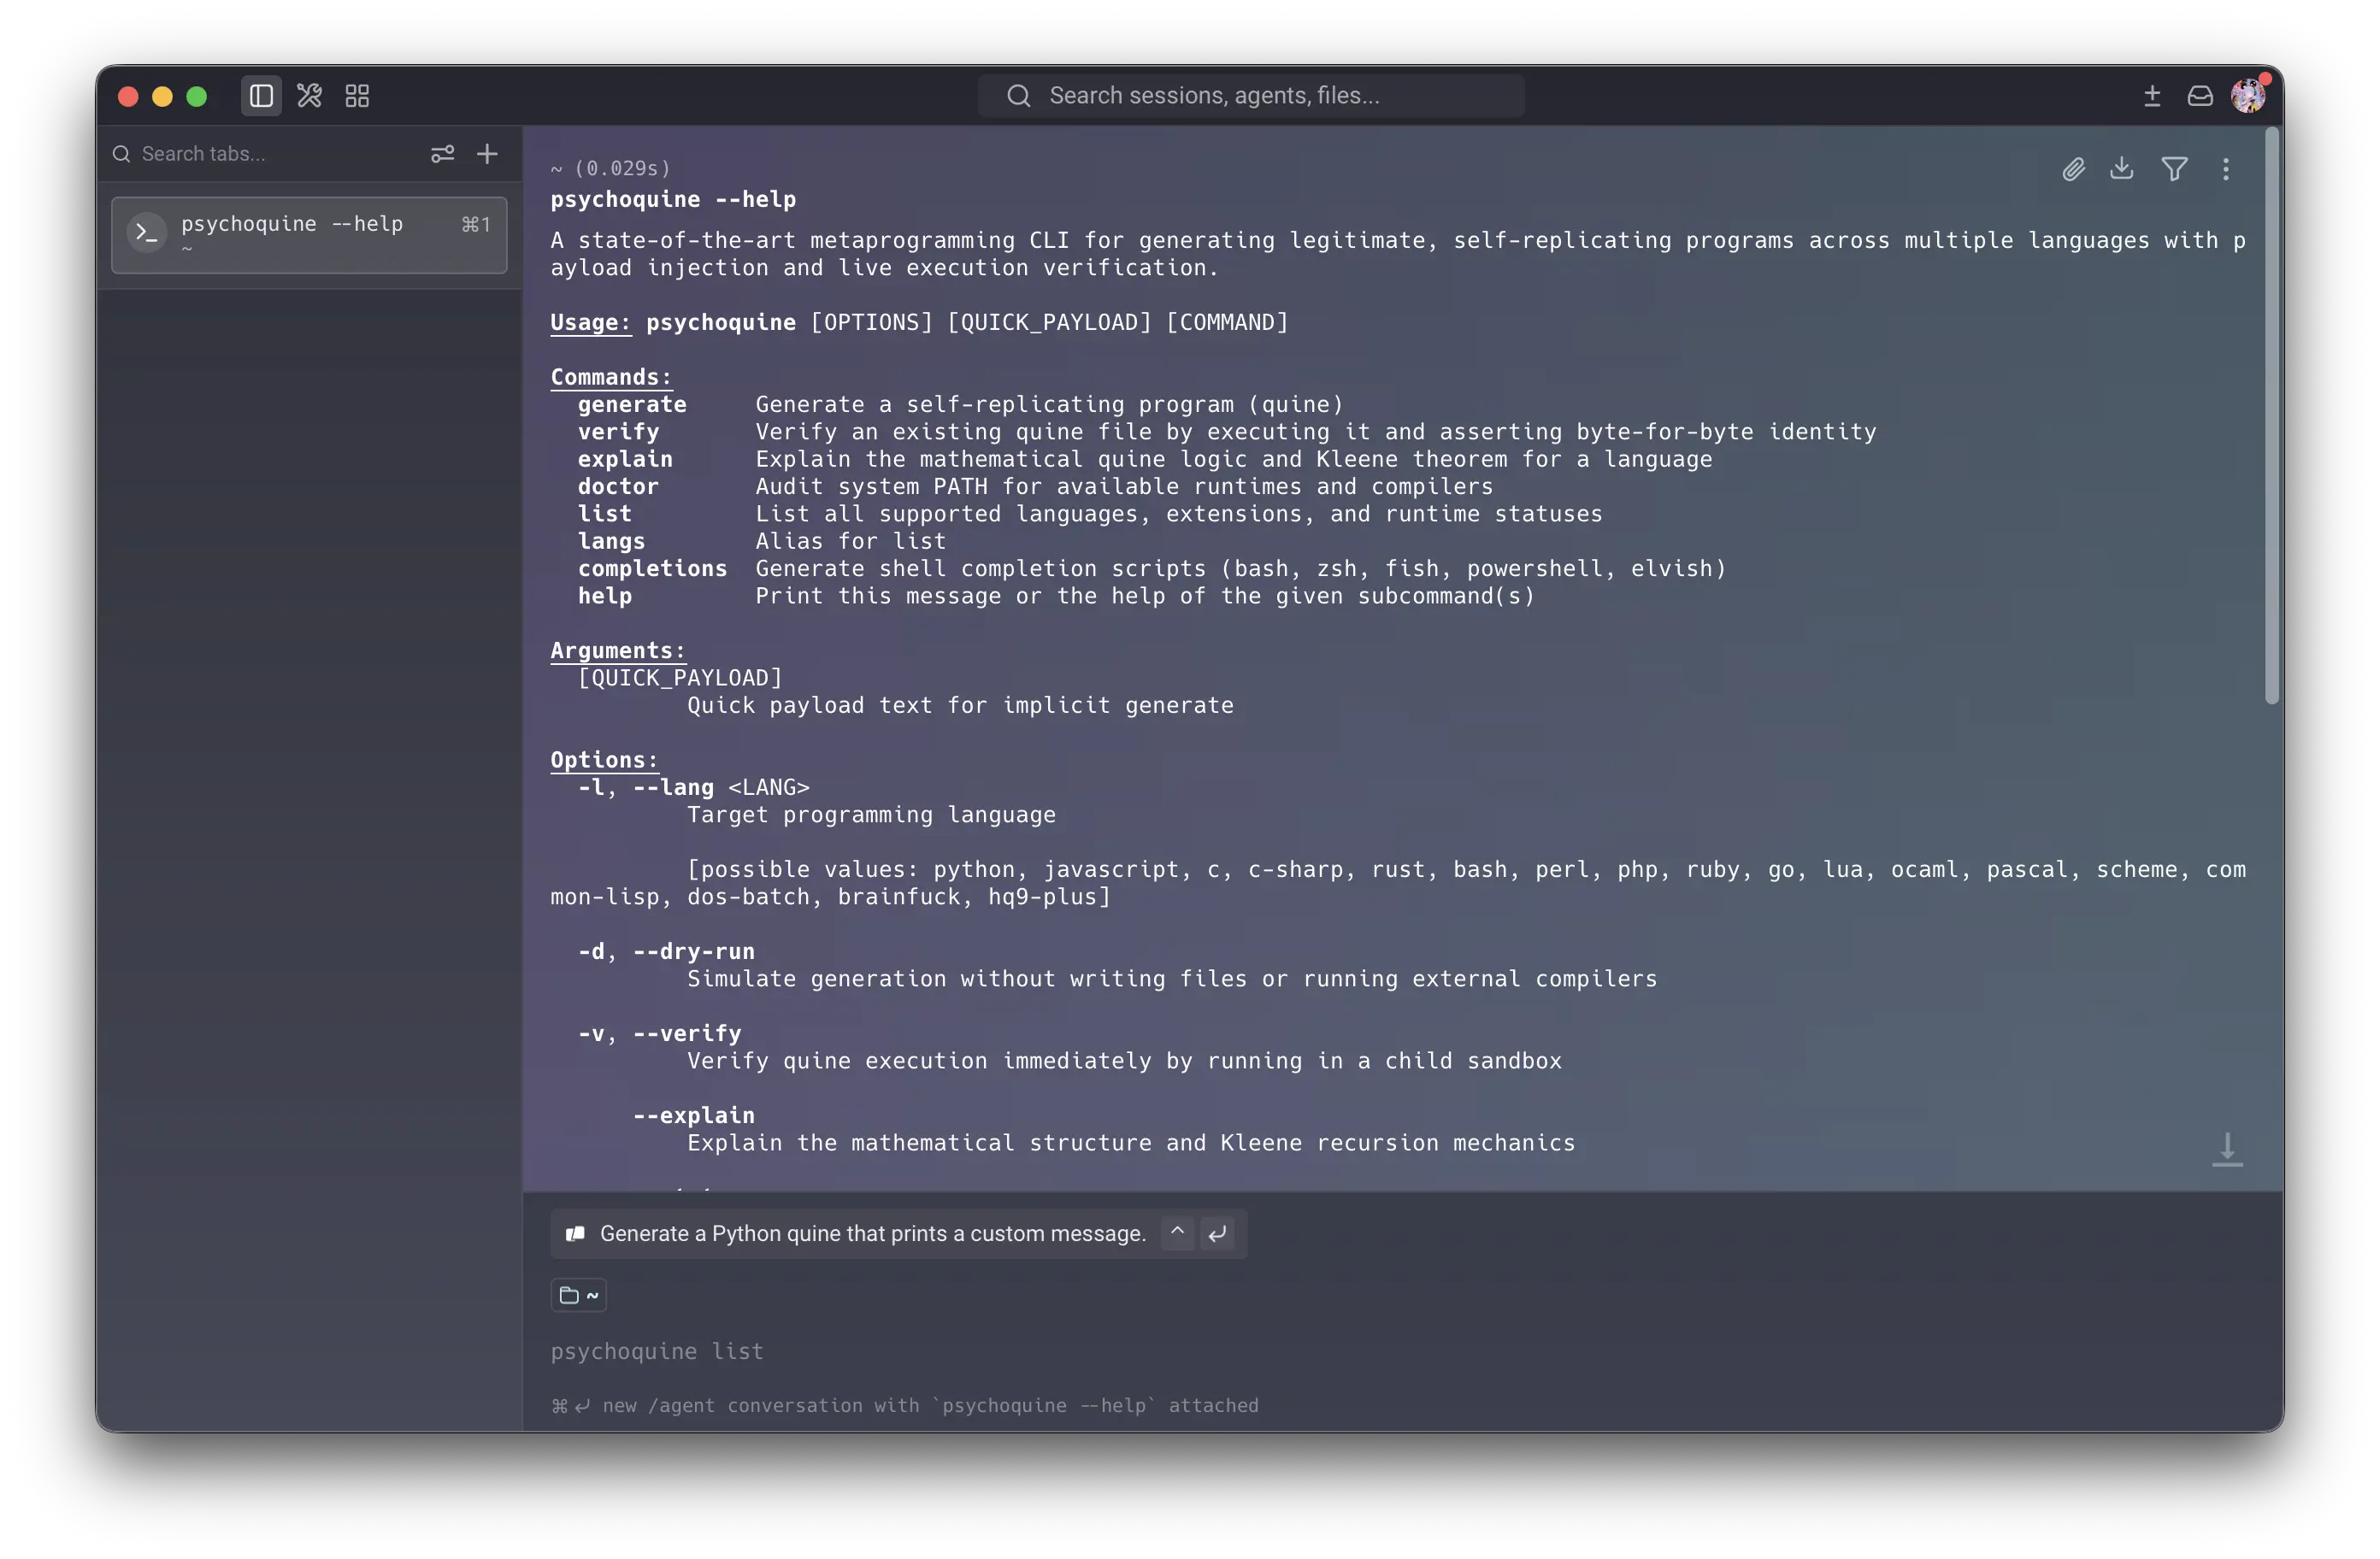2380x1559 pixels.
Task: Open the tools wrench icon
Action: click(309, 96)
